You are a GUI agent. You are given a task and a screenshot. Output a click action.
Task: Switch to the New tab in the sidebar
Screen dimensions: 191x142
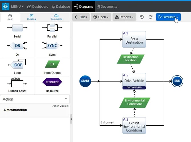pyautogui.click(x=10, y=17)
